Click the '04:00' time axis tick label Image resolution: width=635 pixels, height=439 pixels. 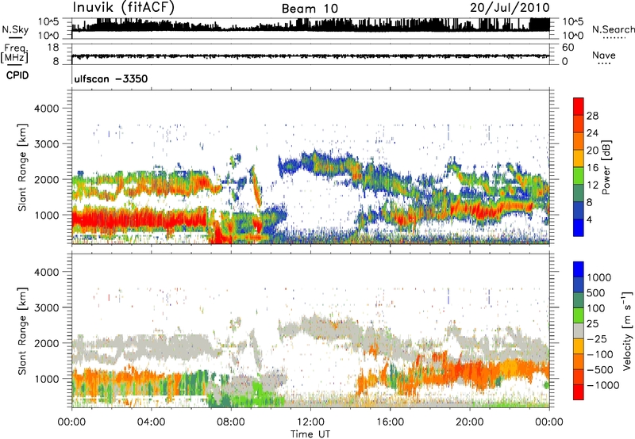[151, 422]
